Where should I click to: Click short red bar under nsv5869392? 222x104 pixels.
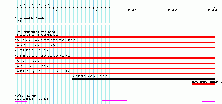point(204,84)
